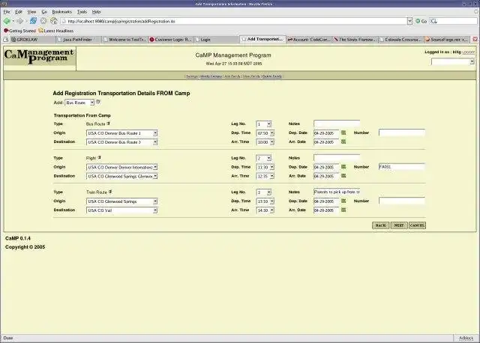480x343 pixels.
Task: Switch to the Java PathFinder tab
Action: coord(79,40)
